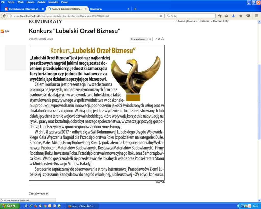
Task: Stop loading page with X in address bar
Action: pos(161,16)
